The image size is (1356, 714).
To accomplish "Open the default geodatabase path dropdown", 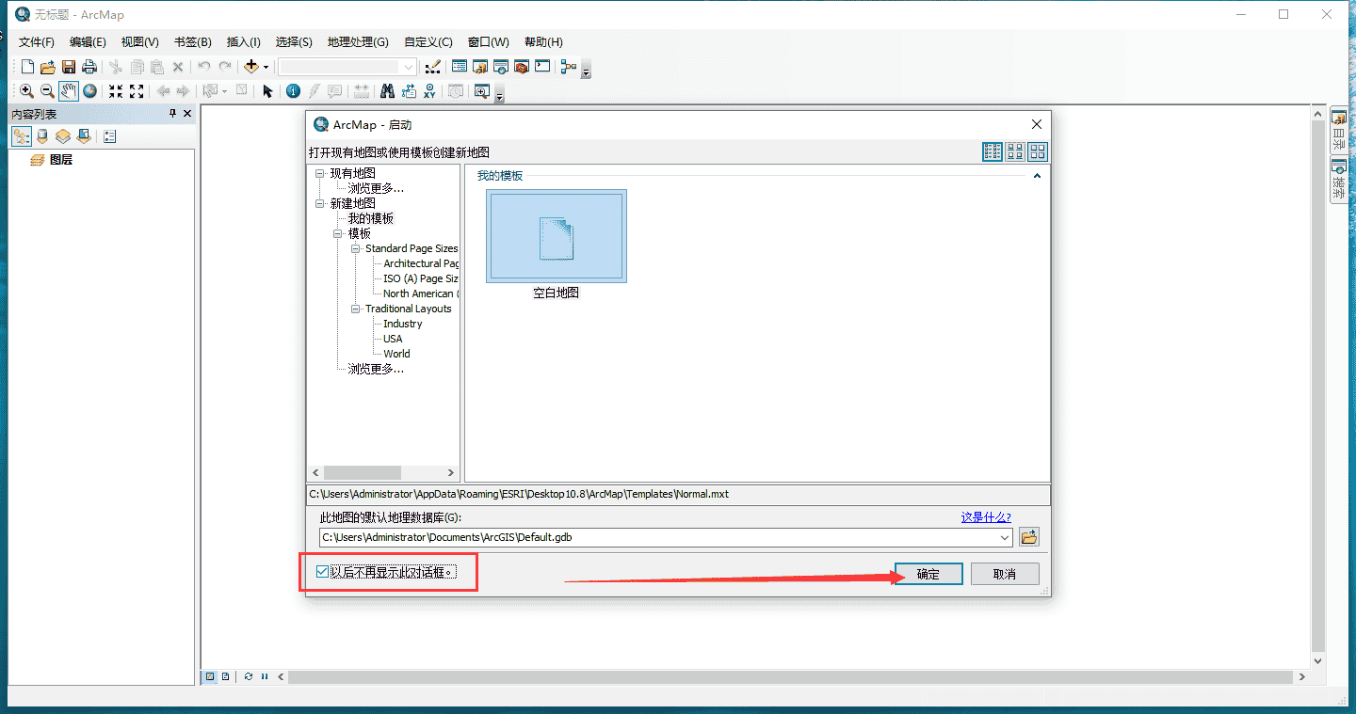I will (1005, 538).
